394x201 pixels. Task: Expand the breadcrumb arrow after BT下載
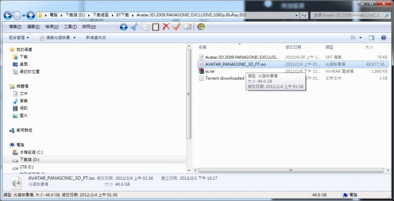pos(133,15)
